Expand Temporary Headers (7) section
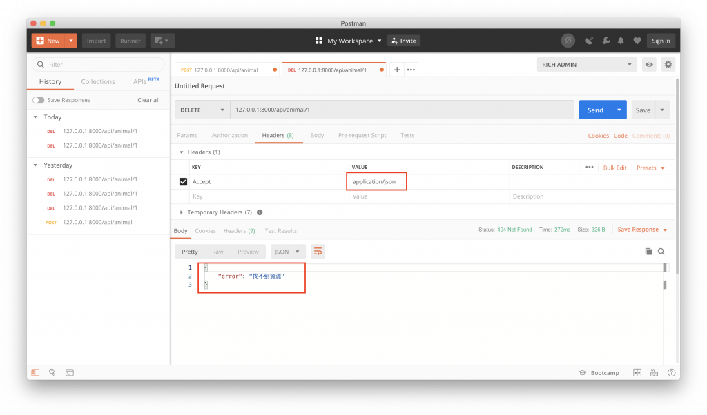This screenshot has height=415, width=707. coord(182,212)
